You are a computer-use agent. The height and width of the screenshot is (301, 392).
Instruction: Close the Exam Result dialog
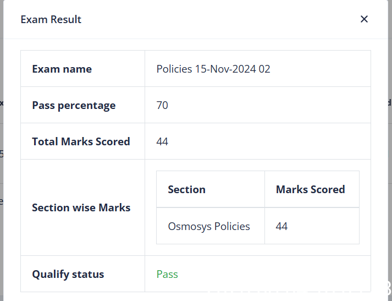pos(364,19)
